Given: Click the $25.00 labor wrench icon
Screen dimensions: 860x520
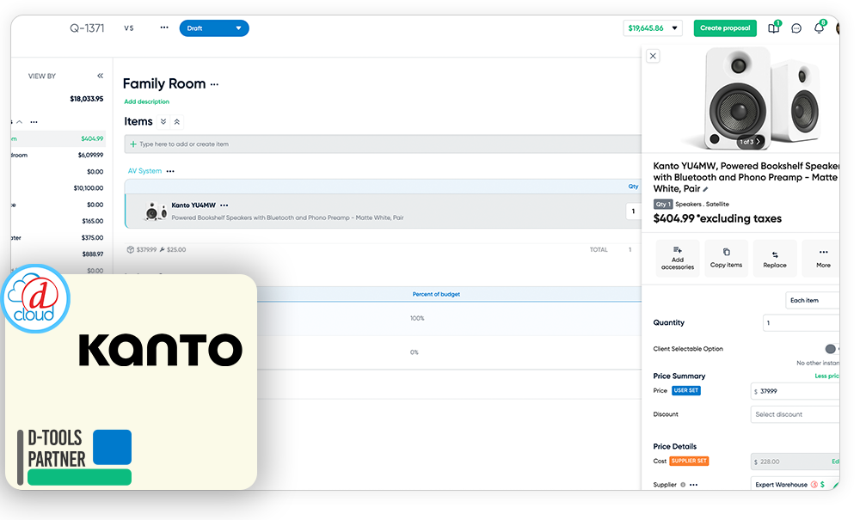Looking at the screenshot, I should pyautogui.click(x=163, y=250).
